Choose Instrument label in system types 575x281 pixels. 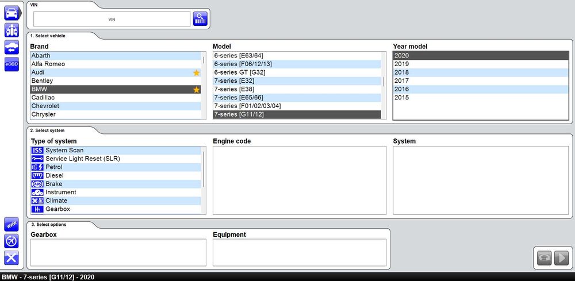coord(61,193)
